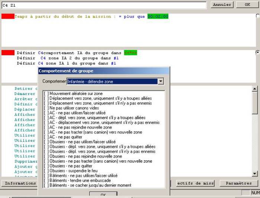Check Obusiers - suspendre le feu
260x198 pixels.
click(x=46, y=171)
